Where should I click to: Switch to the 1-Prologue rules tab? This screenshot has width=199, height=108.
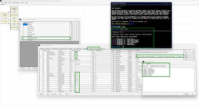click(x=42, y=49)
